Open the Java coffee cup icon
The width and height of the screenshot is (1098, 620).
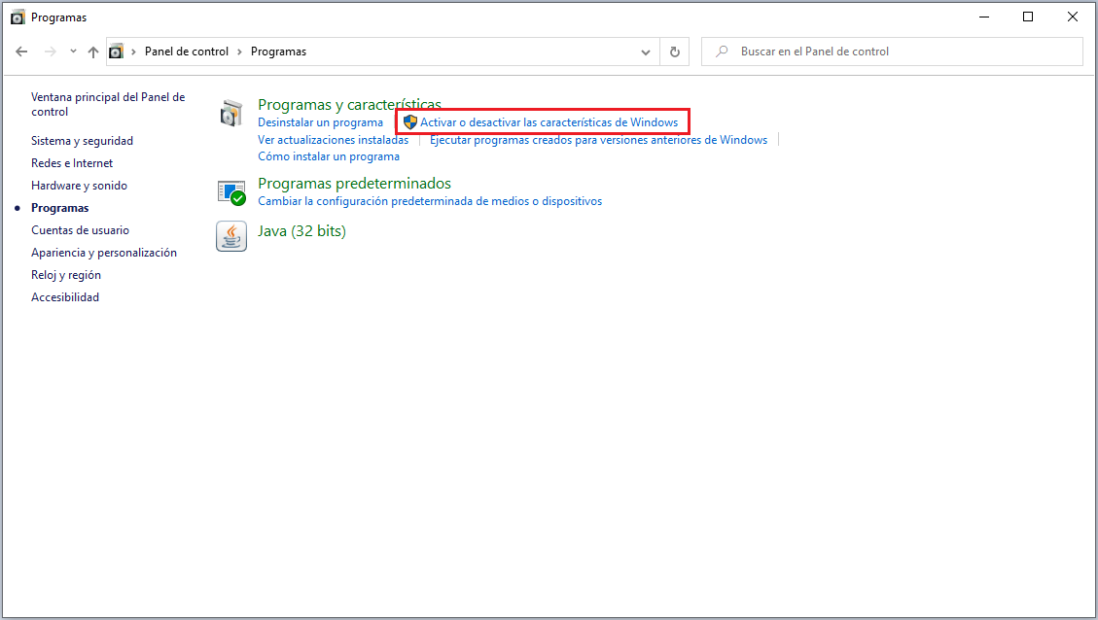point(230,236)
